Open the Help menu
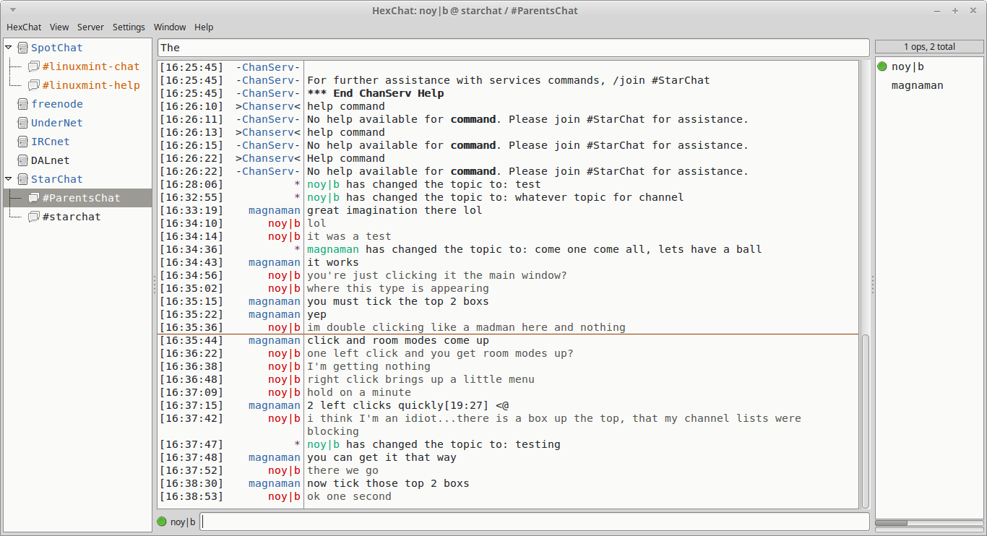The width and height of the screenshot is (987, 536). pyautogui.click(x=204, y=27)
